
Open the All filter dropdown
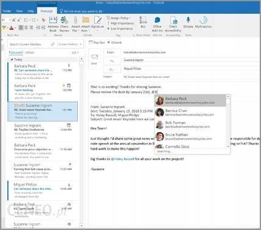point(75,53)
